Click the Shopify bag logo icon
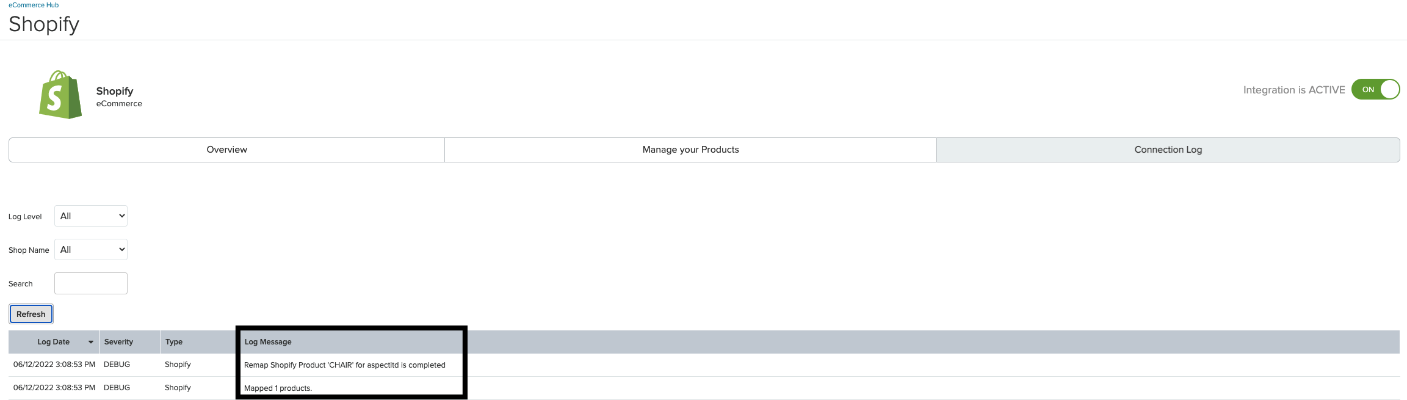Screen dimensions: 1407x400 60,95
